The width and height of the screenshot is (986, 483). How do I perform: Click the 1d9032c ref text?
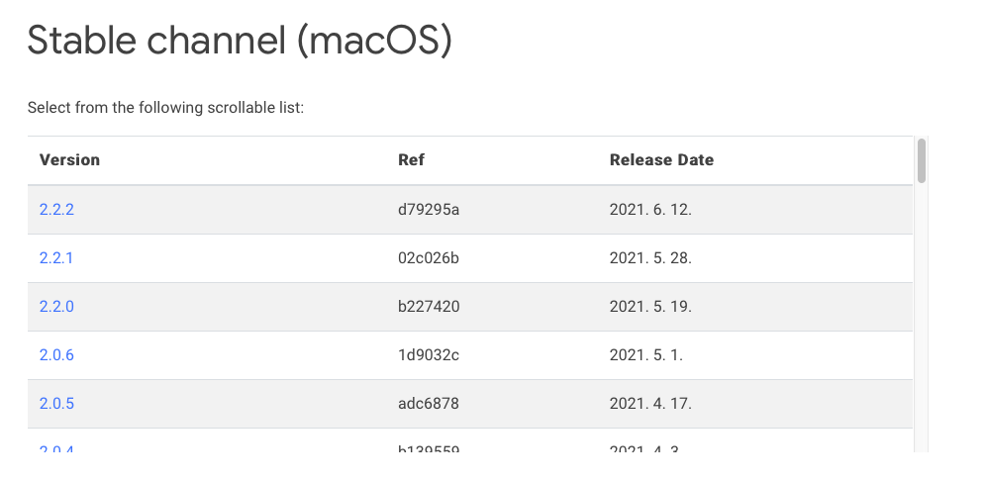point(429,355)
